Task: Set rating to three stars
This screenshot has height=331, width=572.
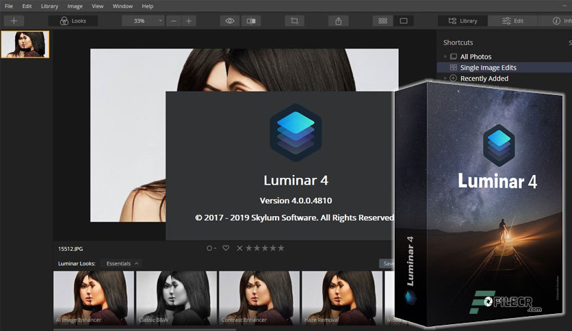Action: click(265, 248)
